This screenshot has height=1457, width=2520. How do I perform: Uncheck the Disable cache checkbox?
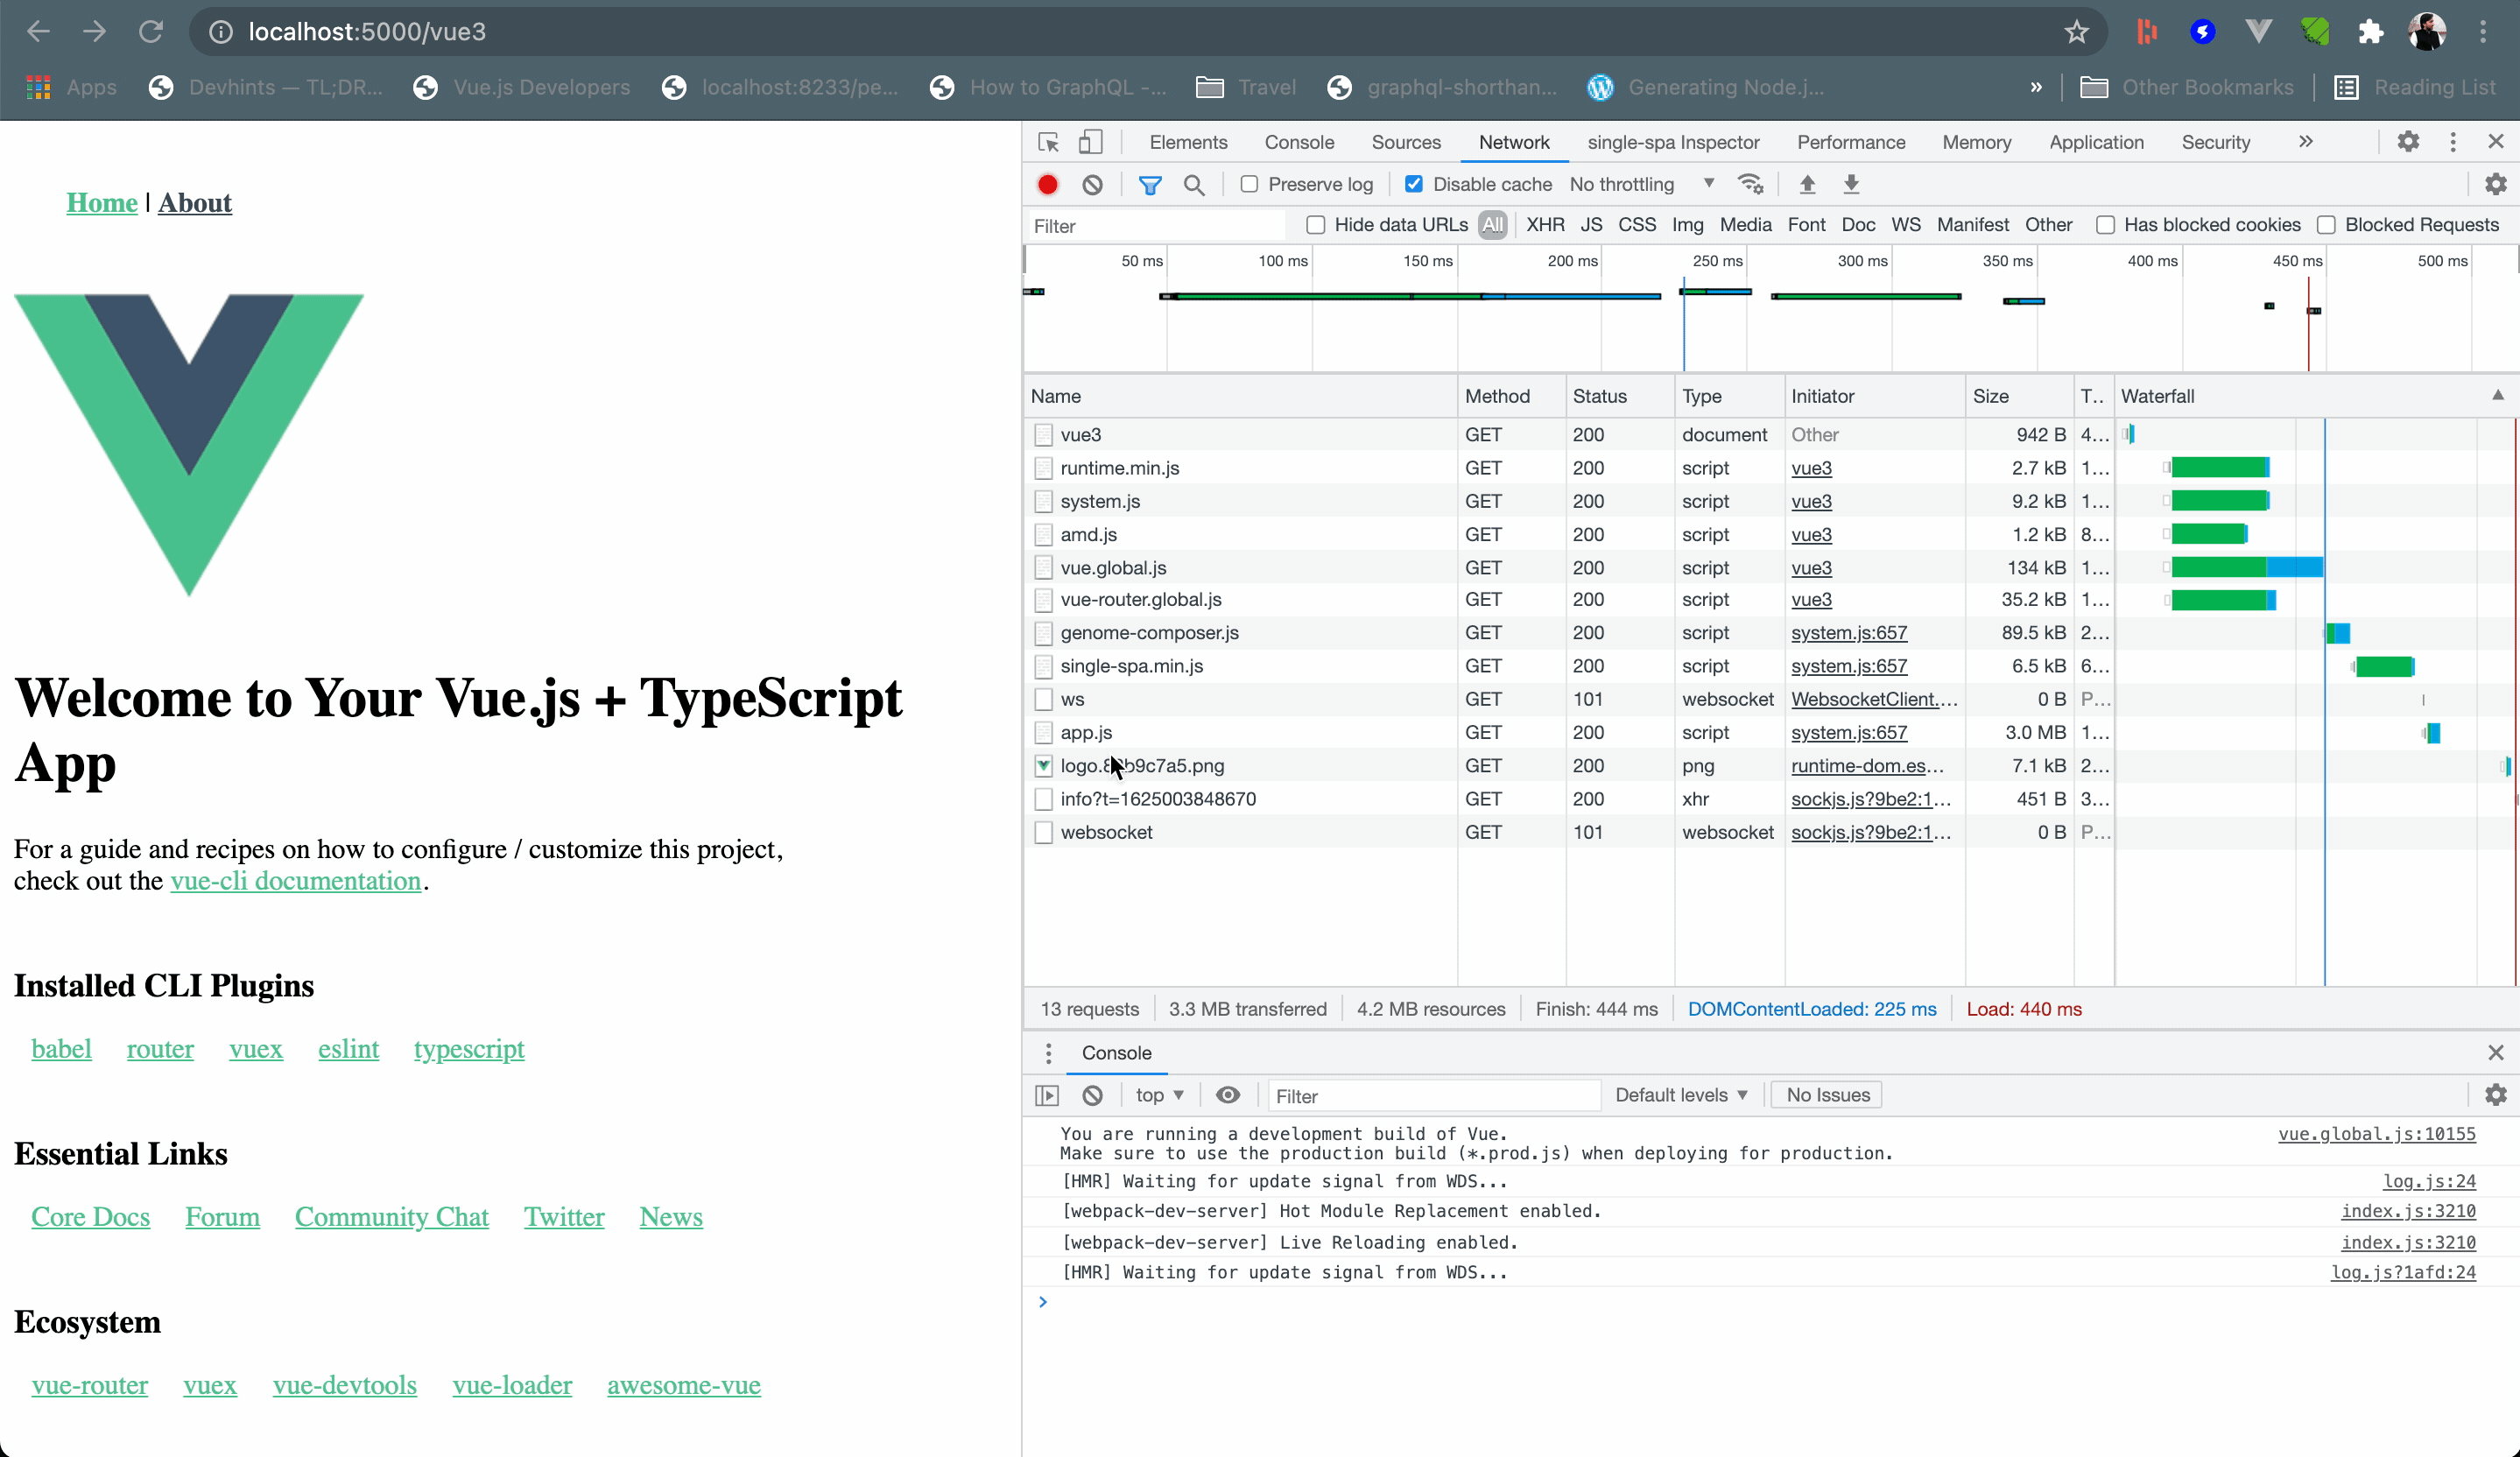pos(1414,184)
